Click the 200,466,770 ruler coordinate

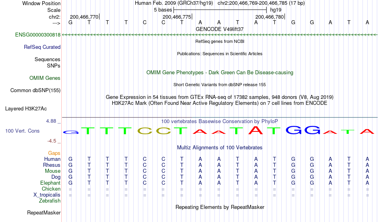tap(84, 17)
